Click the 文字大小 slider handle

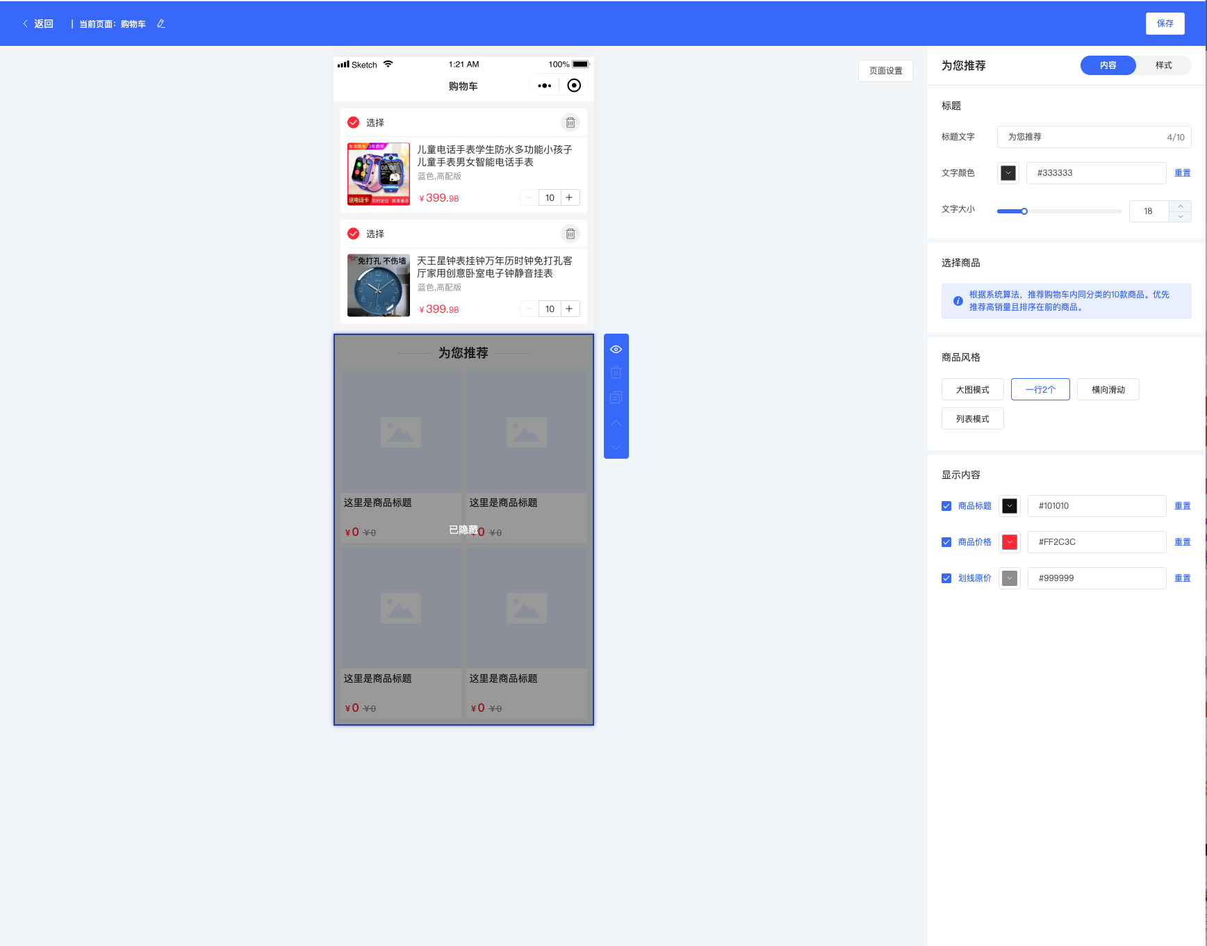1024,211
